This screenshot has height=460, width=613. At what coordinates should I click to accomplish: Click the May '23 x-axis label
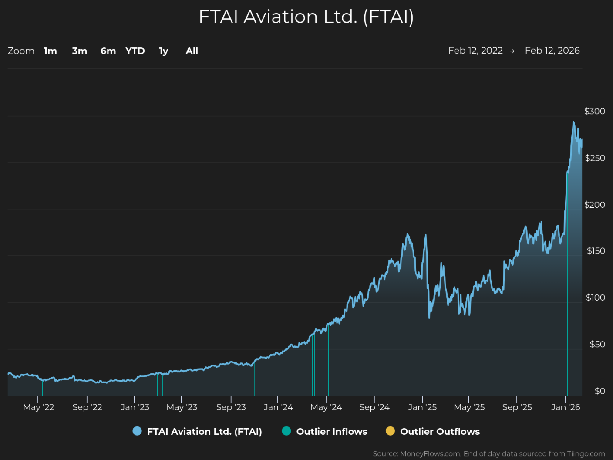tap(182, 407)
